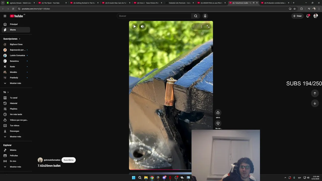Switch to The Flyest YouTube tab

coord(52,3)
